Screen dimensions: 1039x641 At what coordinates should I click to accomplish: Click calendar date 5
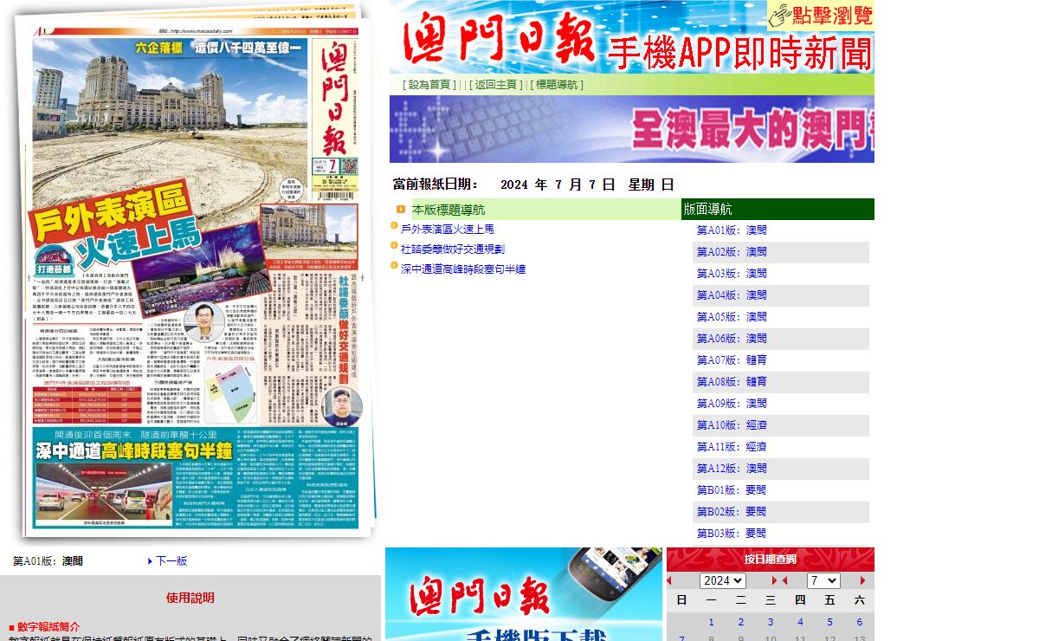(829, 622)
